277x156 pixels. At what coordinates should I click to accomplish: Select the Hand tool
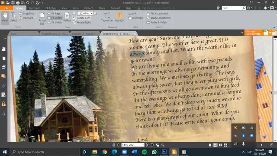coord(5,17)
